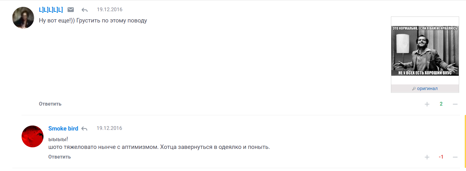This screenshot has width=466, height=171.
Task: Click the reply arrow icon next to the envelope
Action: (84, 10)
